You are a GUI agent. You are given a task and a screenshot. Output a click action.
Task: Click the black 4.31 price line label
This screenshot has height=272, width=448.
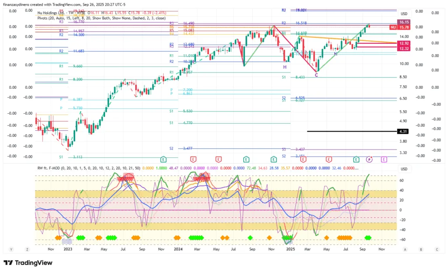pyautogui.click(x=403, y=131)
